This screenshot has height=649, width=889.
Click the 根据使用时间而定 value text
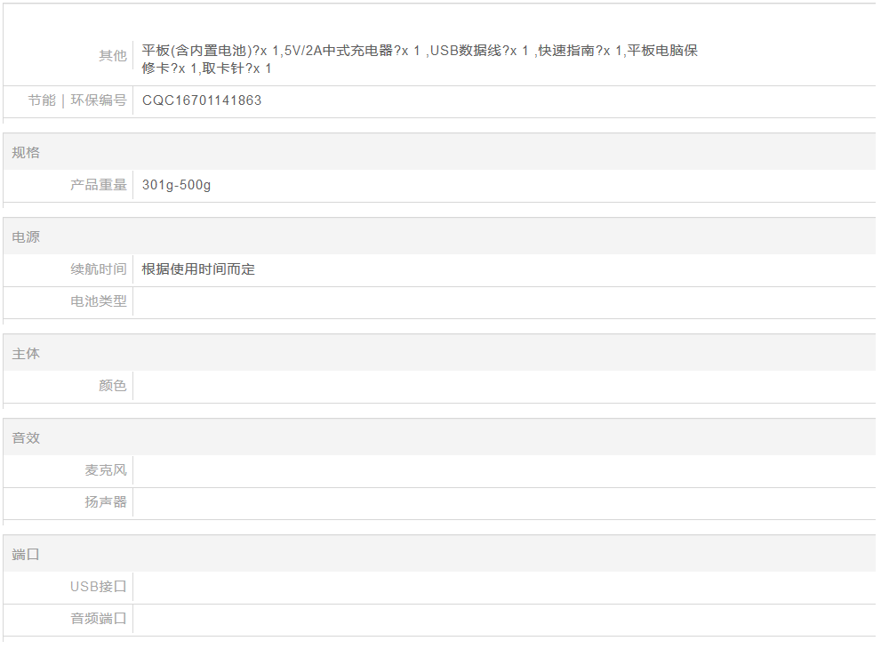198,269
